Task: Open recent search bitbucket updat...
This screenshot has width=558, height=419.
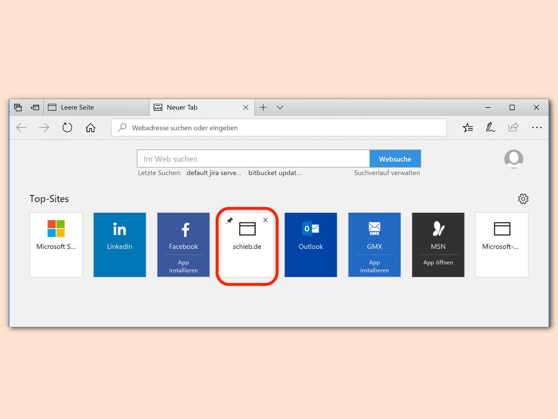Action: (275, 173)
